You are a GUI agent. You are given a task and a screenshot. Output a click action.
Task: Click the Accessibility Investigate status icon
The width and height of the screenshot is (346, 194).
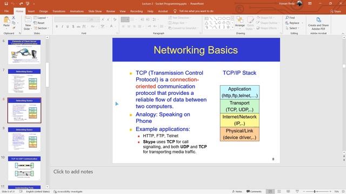pos(55,192)
